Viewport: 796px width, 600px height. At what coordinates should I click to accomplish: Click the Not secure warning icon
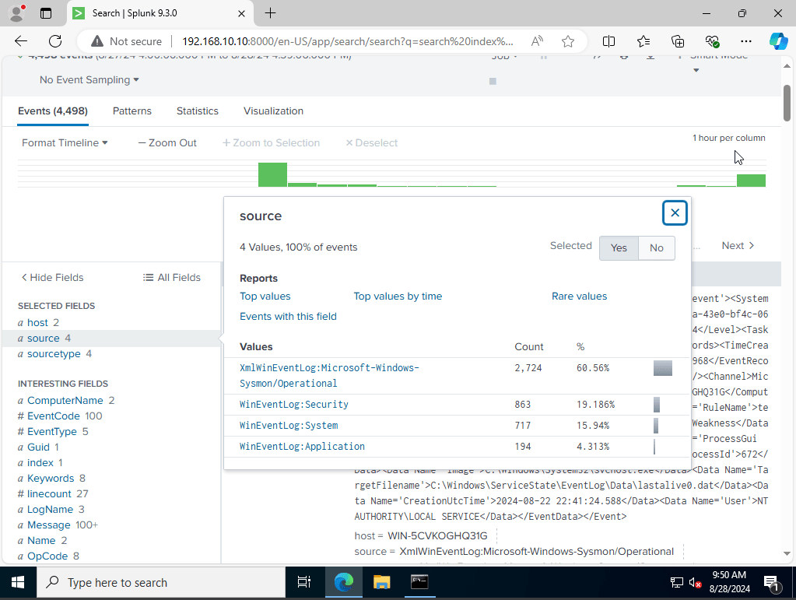97,41
